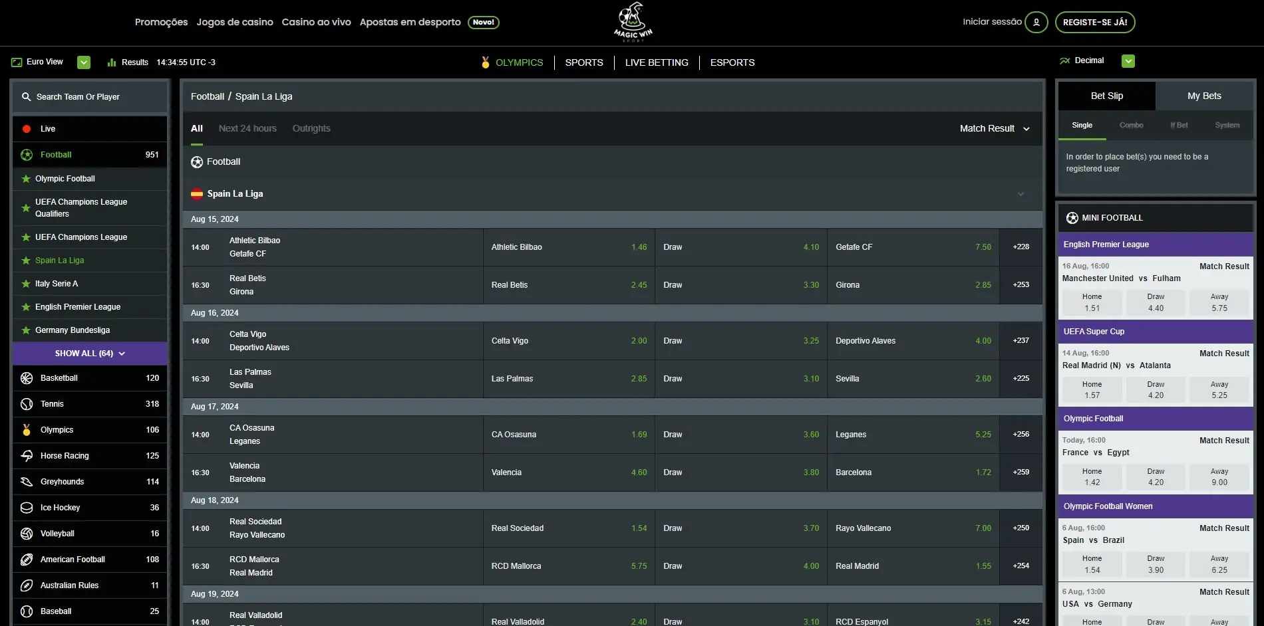Click the Volleyball icon in sidebar

[27, 534]
